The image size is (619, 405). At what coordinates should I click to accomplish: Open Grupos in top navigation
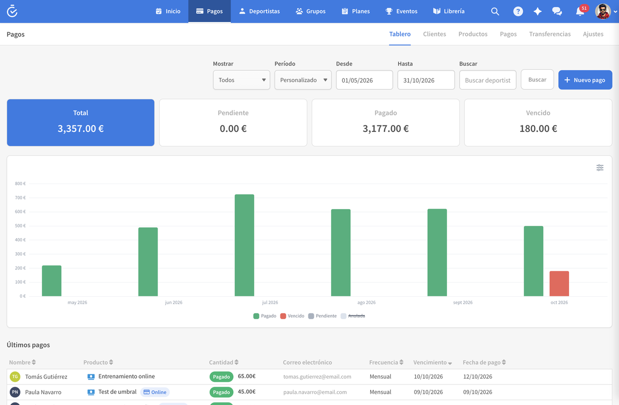(x=311, y=11)
